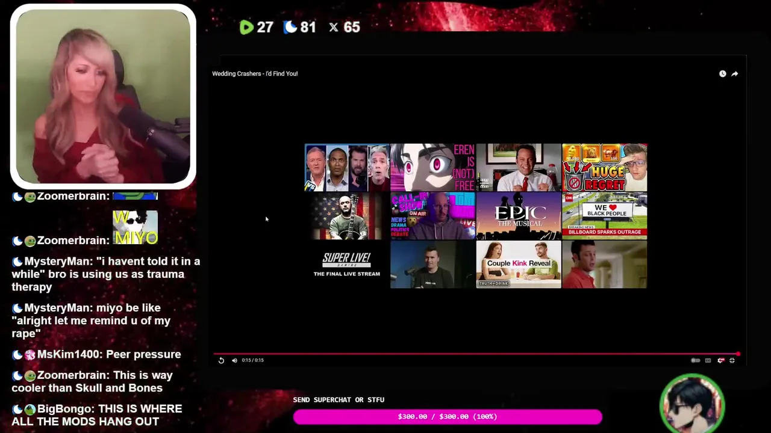Open the four-men panel debate suggested video
This screenshot has width=771, height=433.
347,168
